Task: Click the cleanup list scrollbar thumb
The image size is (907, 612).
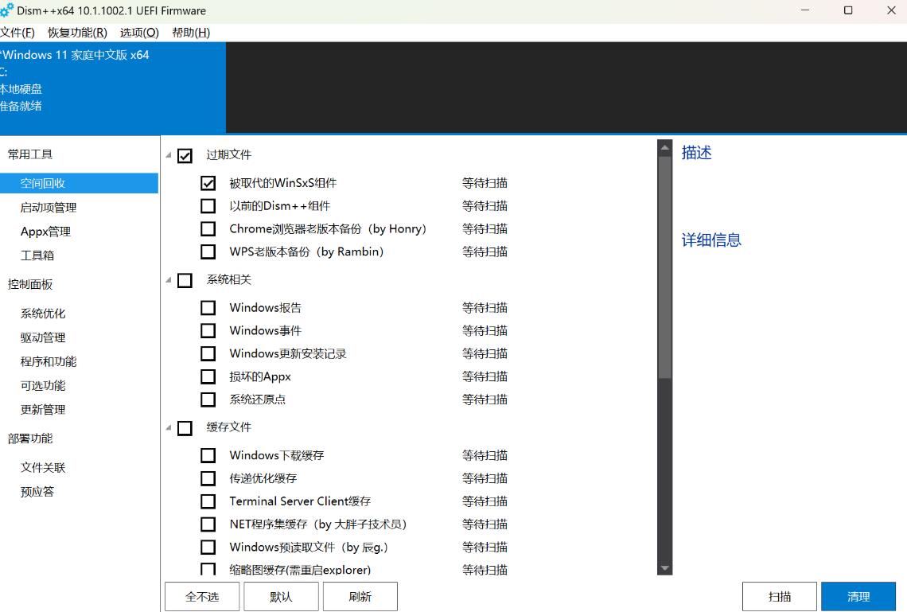Action: coord(664,268)
